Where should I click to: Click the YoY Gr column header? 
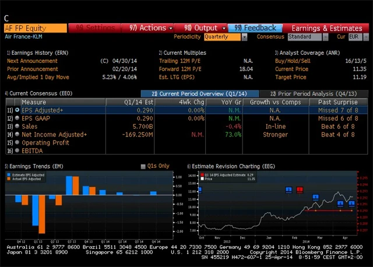click(x=224, y=102)
